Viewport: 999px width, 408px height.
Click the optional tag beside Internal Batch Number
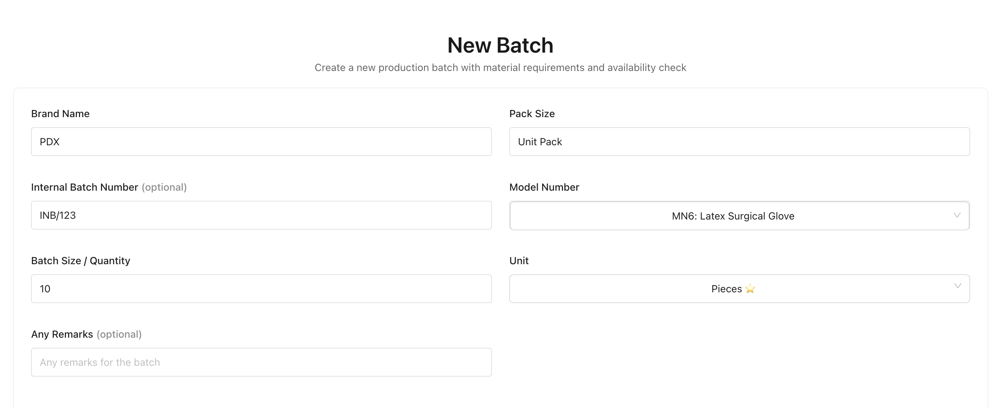pyautogui.click(x=164, y=187)
